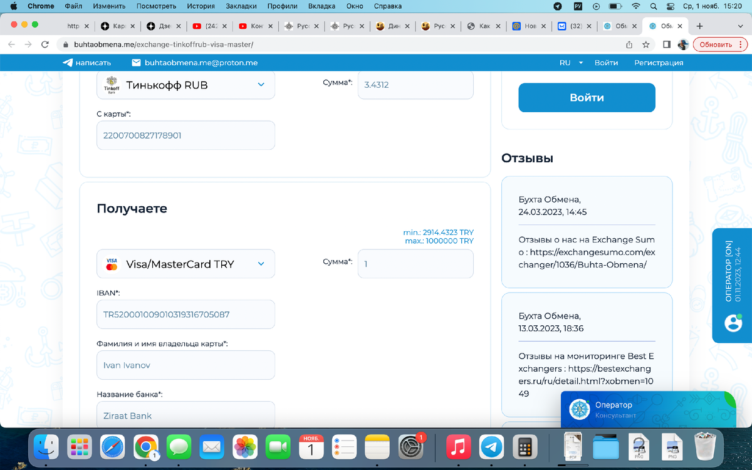
Task: Click the envelope icon beside the proton.me email
Action: [136, 63]
